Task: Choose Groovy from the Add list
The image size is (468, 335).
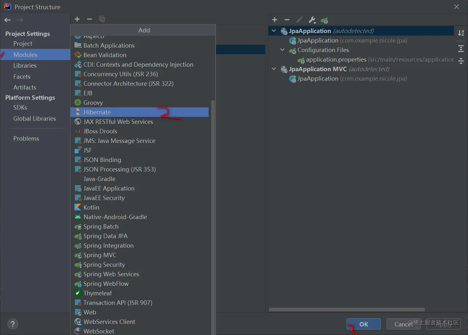Action: click(139, 103)
